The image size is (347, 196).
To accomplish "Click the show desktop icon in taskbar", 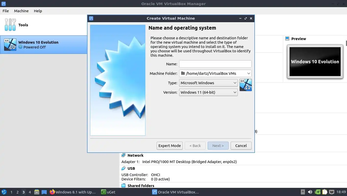I will coord(44,192).
